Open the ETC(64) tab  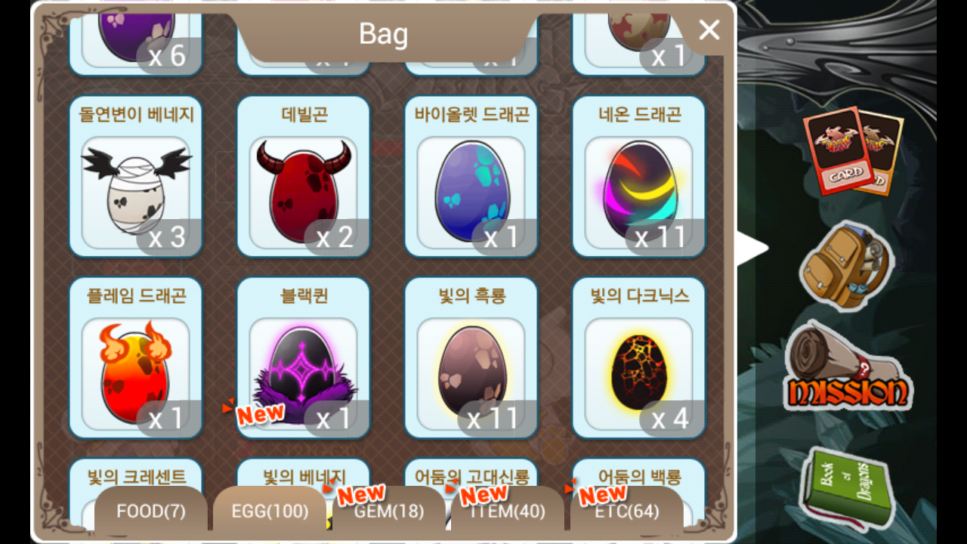pos(627,512)
